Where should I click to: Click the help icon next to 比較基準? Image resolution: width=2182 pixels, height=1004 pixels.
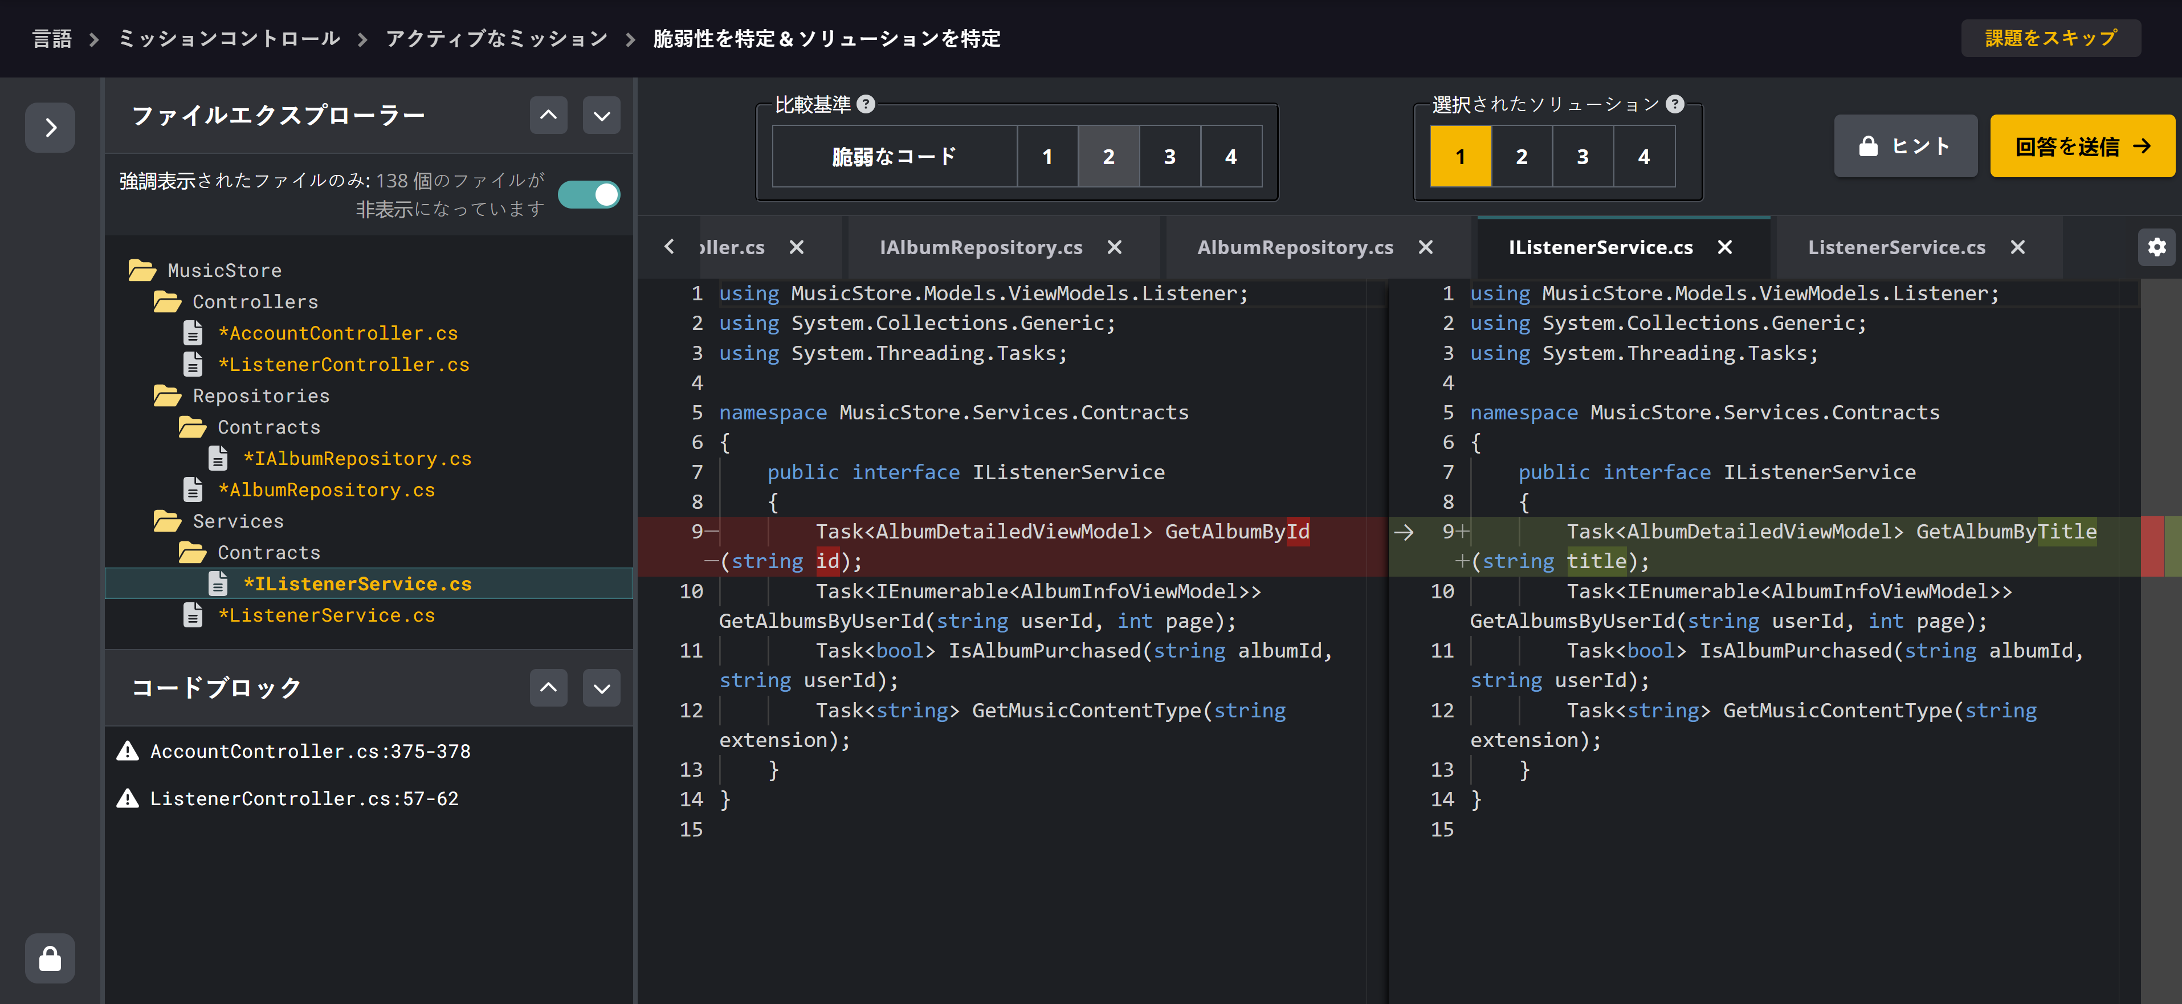pos(866,104)
